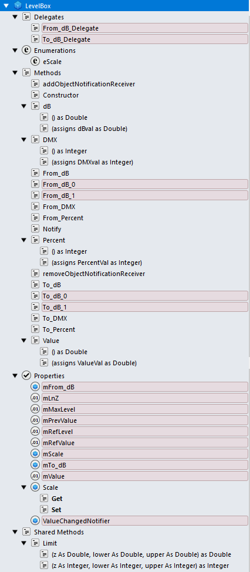
Task: Click the Enumerations group icon
Action: (26, 51)
